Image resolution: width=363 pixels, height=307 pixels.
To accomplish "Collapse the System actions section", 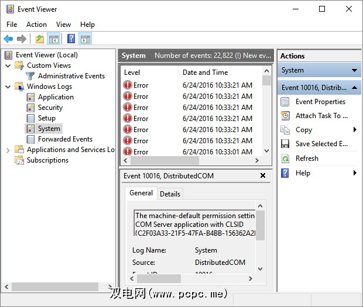I will [354, 70].
